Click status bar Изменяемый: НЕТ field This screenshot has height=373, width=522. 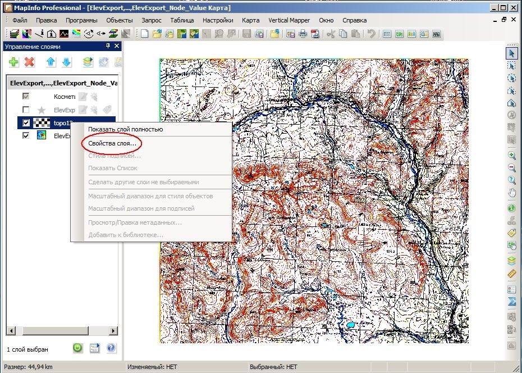pyautogui.click(x=152, y=367)
